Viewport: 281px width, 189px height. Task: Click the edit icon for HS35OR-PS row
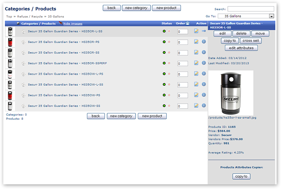point(196,42)
